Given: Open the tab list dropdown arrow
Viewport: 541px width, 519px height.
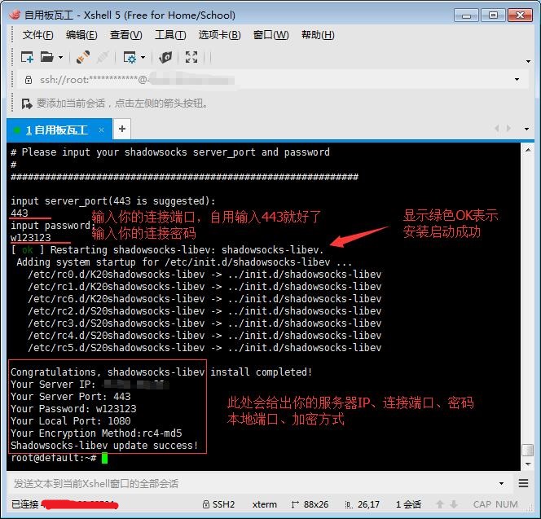Looking at the screenshot, I should pos(526,129).
